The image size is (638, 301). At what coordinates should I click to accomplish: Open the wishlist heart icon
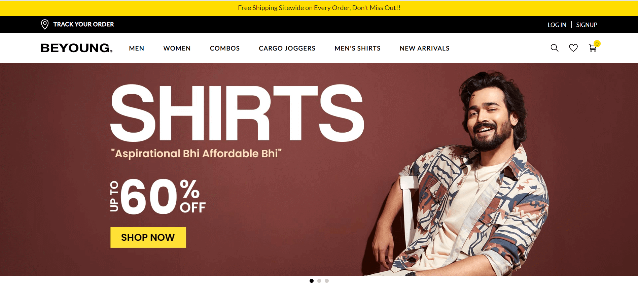[573, 48]
